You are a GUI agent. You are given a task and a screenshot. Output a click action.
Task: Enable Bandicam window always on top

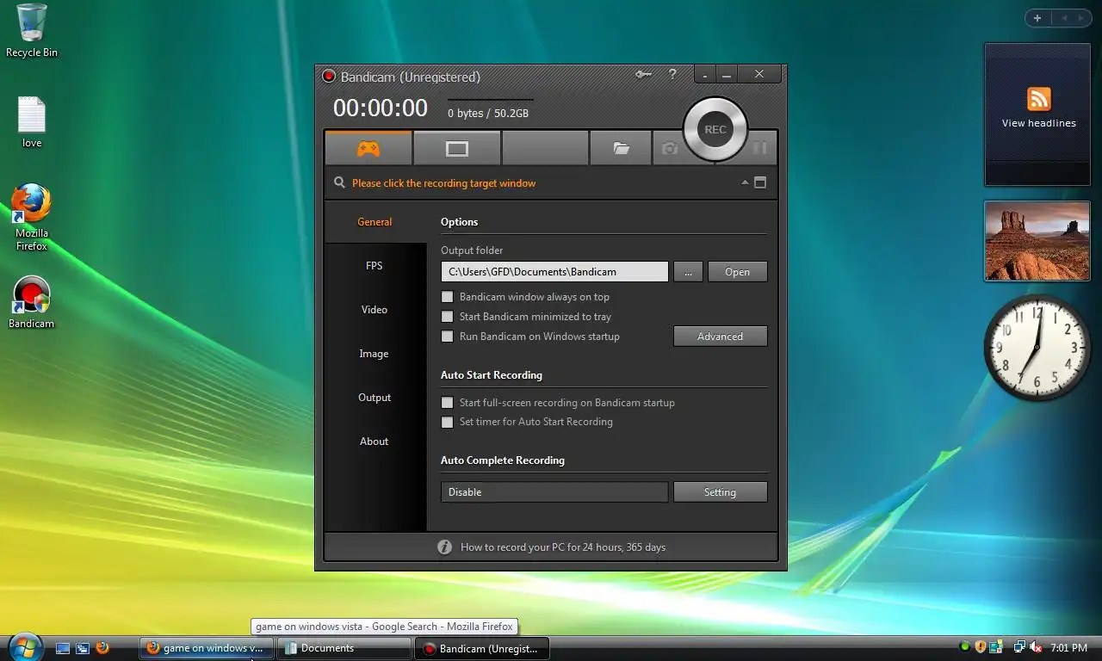447,297
